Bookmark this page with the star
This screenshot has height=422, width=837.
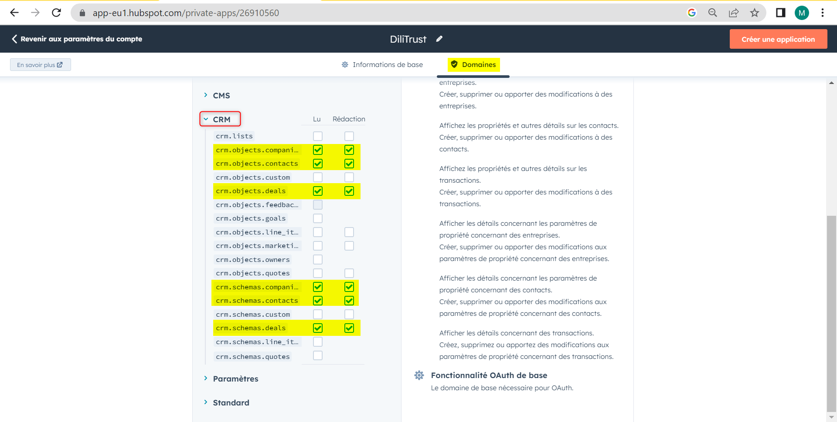(755, 13)
